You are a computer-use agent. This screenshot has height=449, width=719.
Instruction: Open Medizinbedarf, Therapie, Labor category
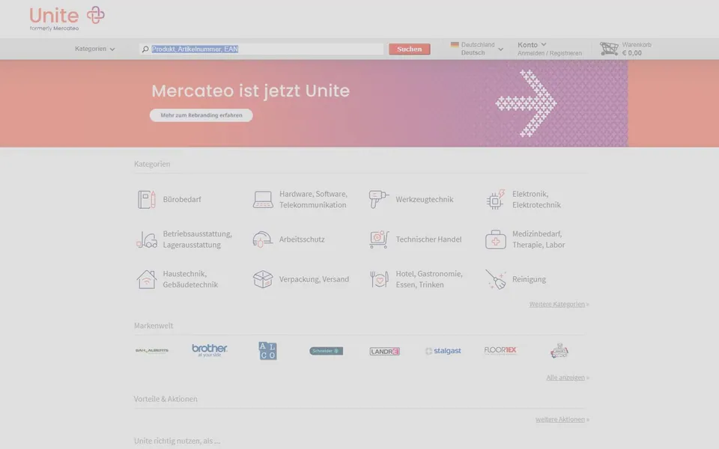click(x=539, y=239)
